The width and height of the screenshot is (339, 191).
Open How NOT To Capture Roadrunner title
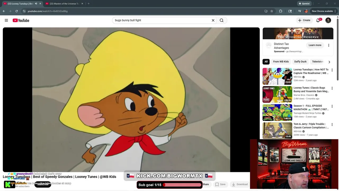pyautogui.click(x=311, y=71)
